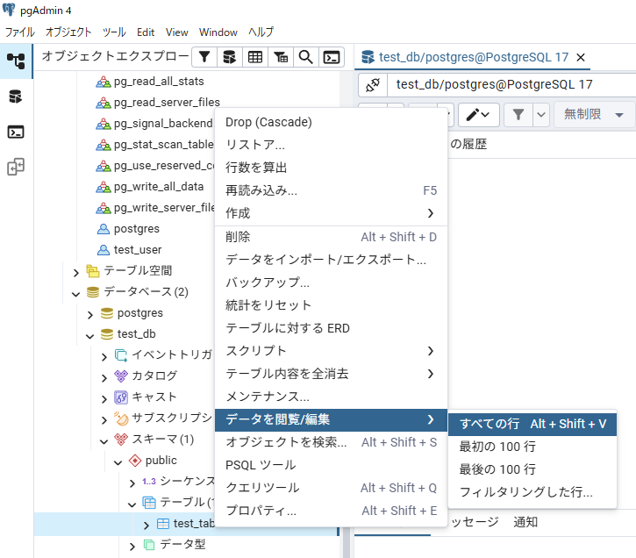Select クエリツール context menu entry

(x=331, y=488)
